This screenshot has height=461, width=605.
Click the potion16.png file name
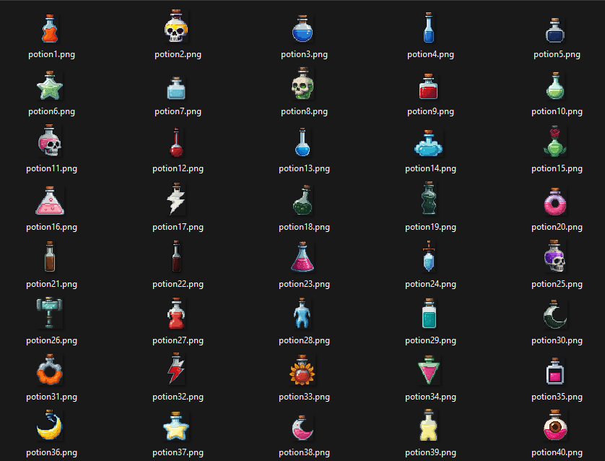pyautogui.click(x=51, y=228)
